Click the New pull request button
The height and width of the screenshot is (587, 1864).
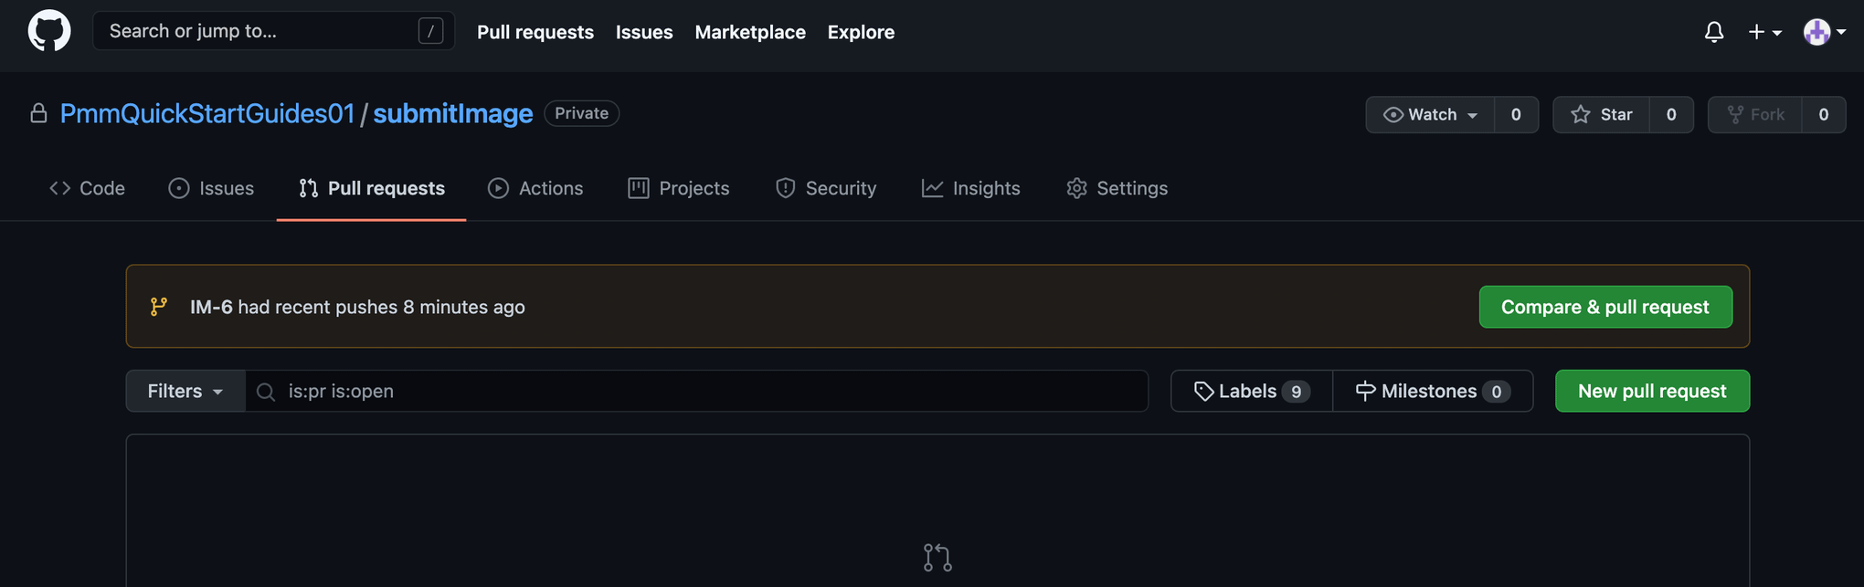tap(1652, 392)
